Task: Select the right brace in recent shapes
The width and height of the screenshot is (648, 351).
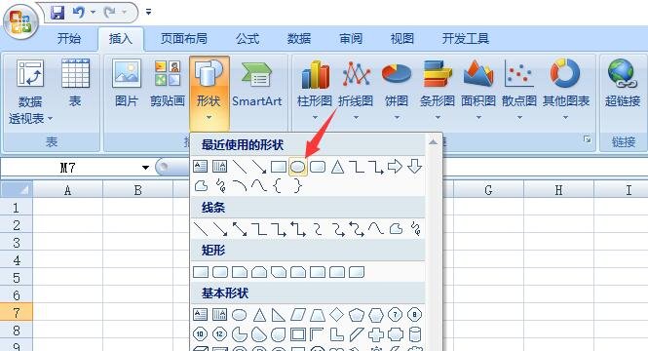Action: pyautogui.click(x=297, y=186)
